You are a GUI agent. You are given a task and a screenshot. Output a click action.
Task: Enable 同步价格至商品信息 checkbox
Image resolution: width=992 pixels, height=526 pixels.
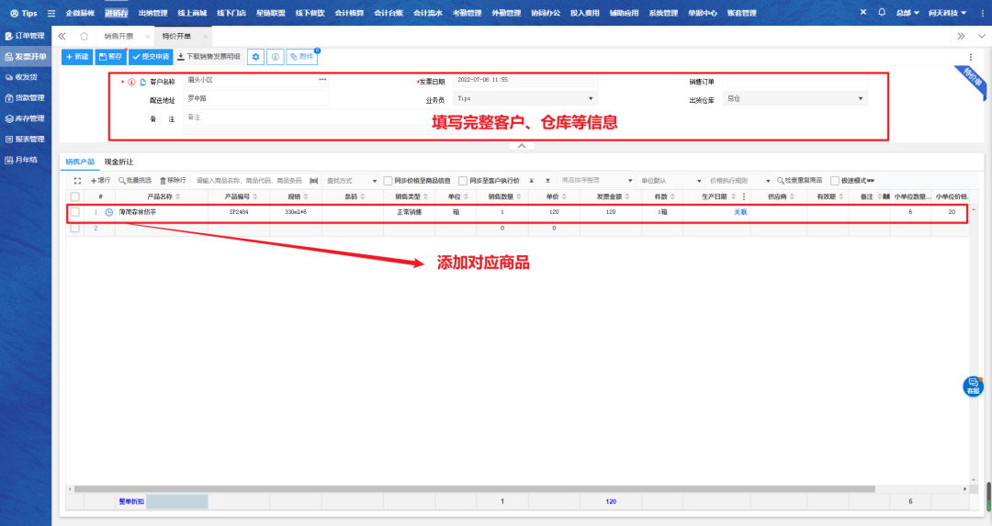coord(388,181)
